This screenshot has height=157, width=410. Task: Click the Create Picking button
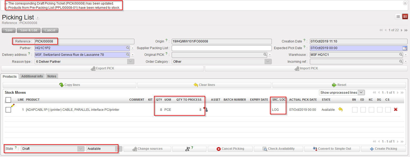point(383,149)
